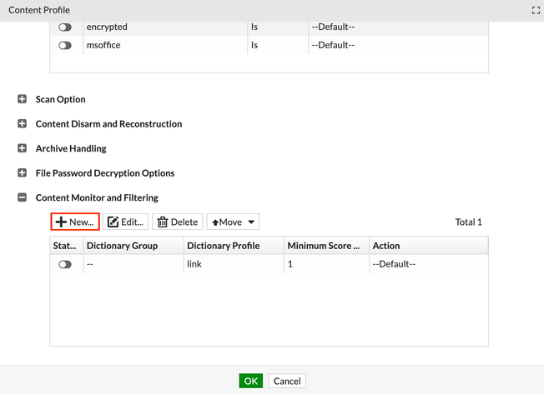Click the Minimum Score column header
The height and width of the screenshot is (394, 544).
tap(324, 246)
